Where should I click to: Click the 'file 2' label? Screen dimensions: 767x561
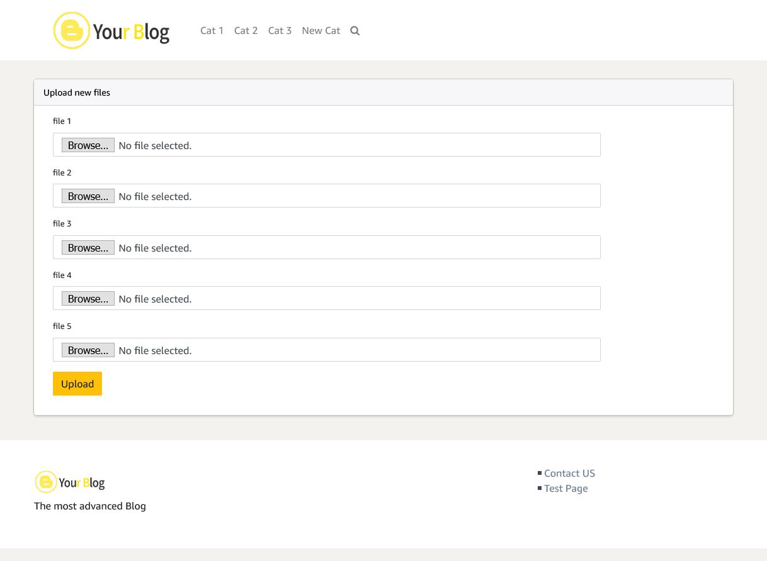[x=62, y=172]
